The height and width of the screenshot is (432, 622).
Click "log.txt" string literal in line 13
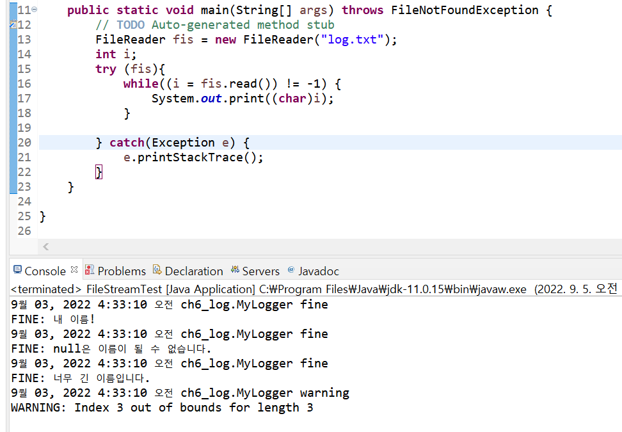[x=352, y=40]
